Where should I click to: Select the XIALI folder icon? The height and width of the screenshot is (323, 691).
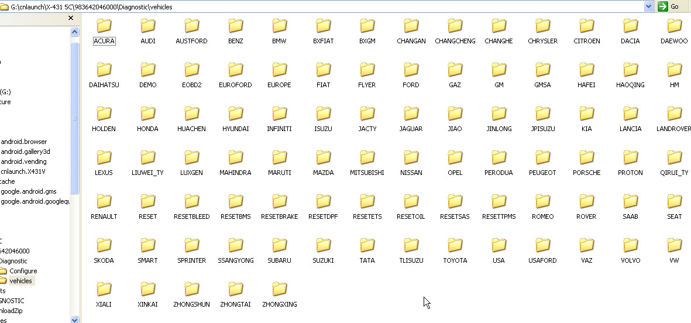pyautogui.click(x=104, y=289)
